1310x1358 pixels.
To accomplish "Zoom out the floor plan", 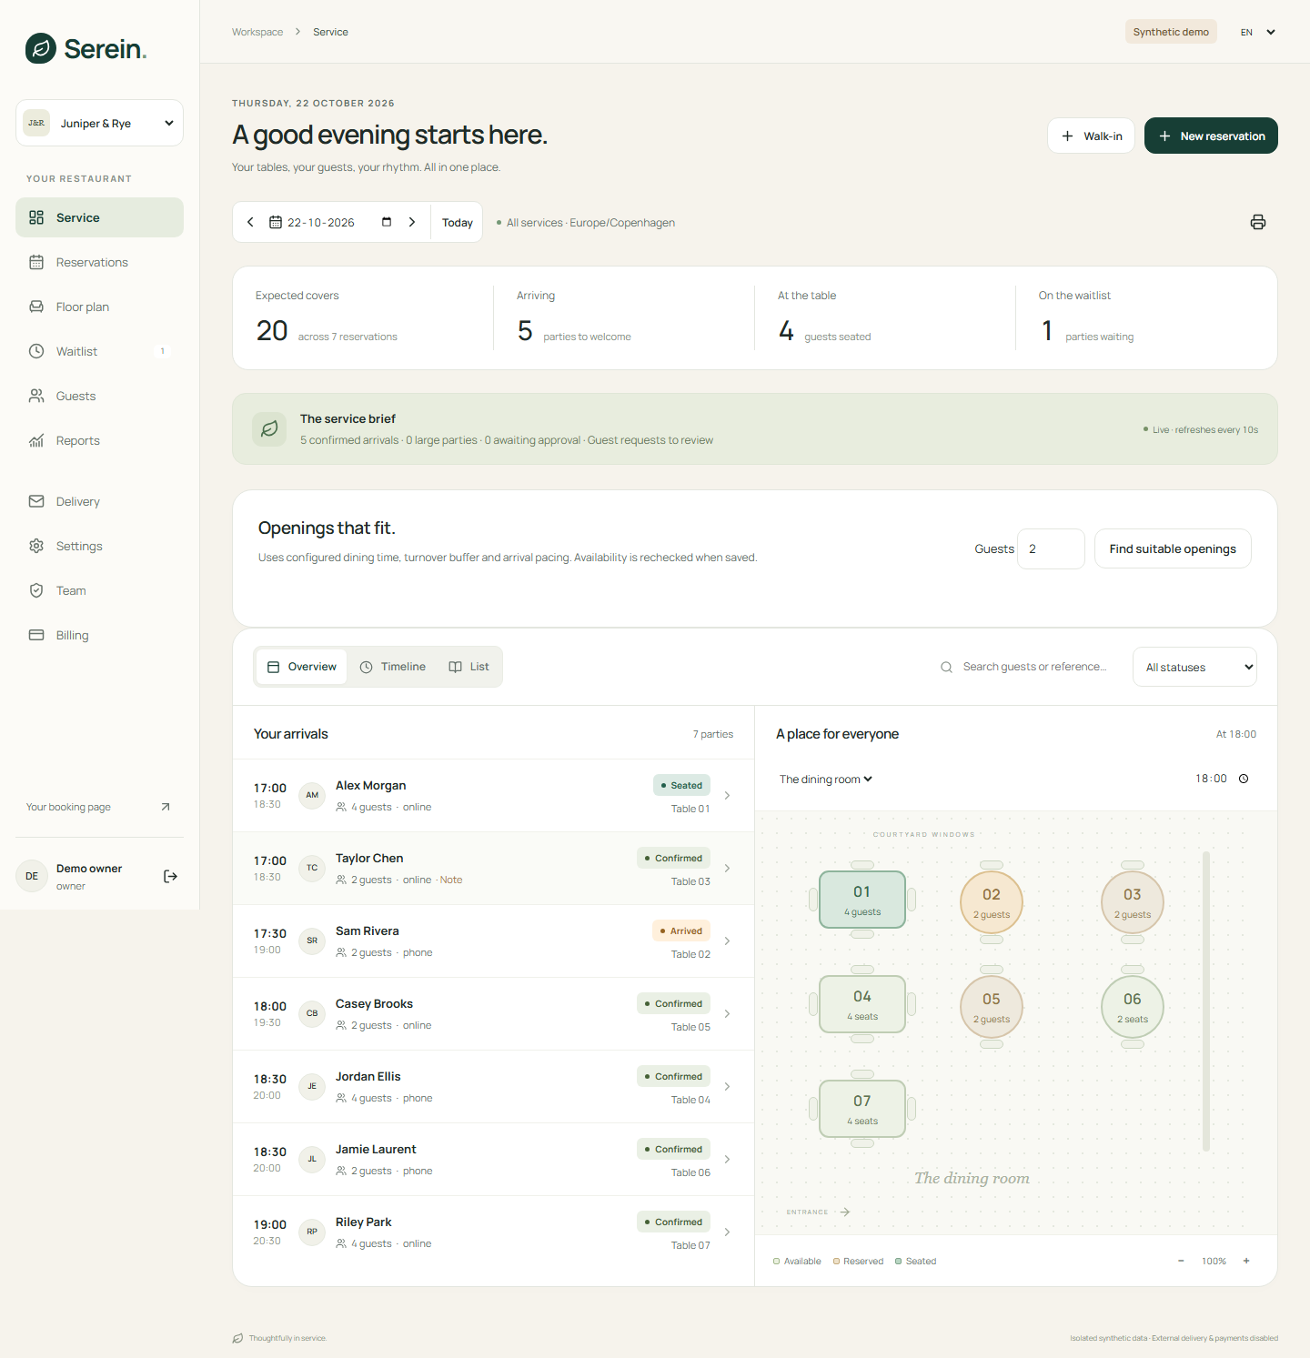I will pos(1181,1261).
